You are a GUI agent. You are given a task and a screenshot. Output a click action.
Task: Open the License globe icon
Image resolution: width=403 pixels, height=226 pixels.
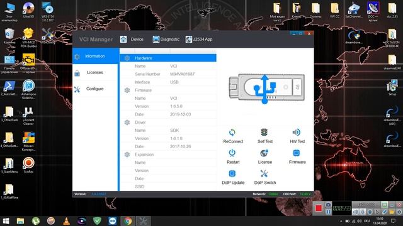click(x=264, y=153)
